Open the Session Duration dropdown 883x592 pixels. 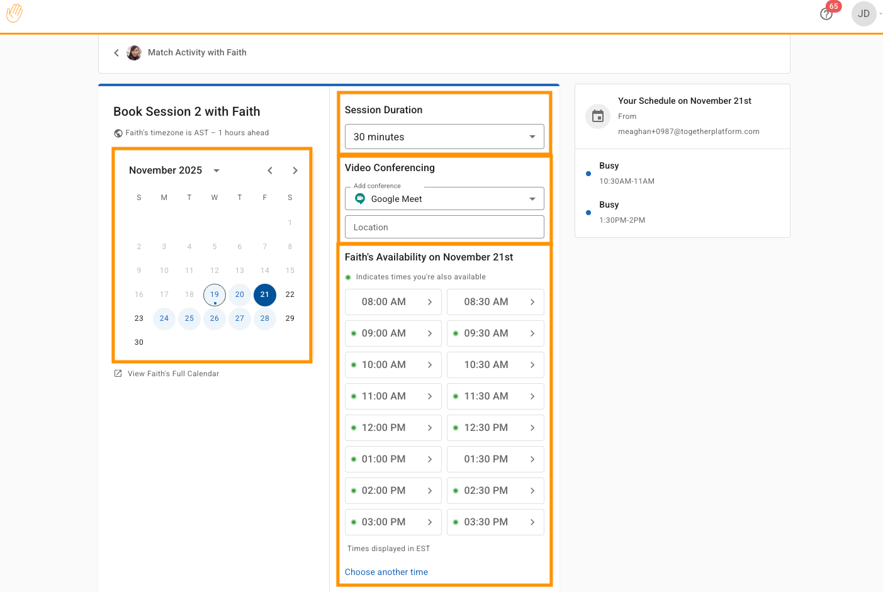[x=444, y=137]
